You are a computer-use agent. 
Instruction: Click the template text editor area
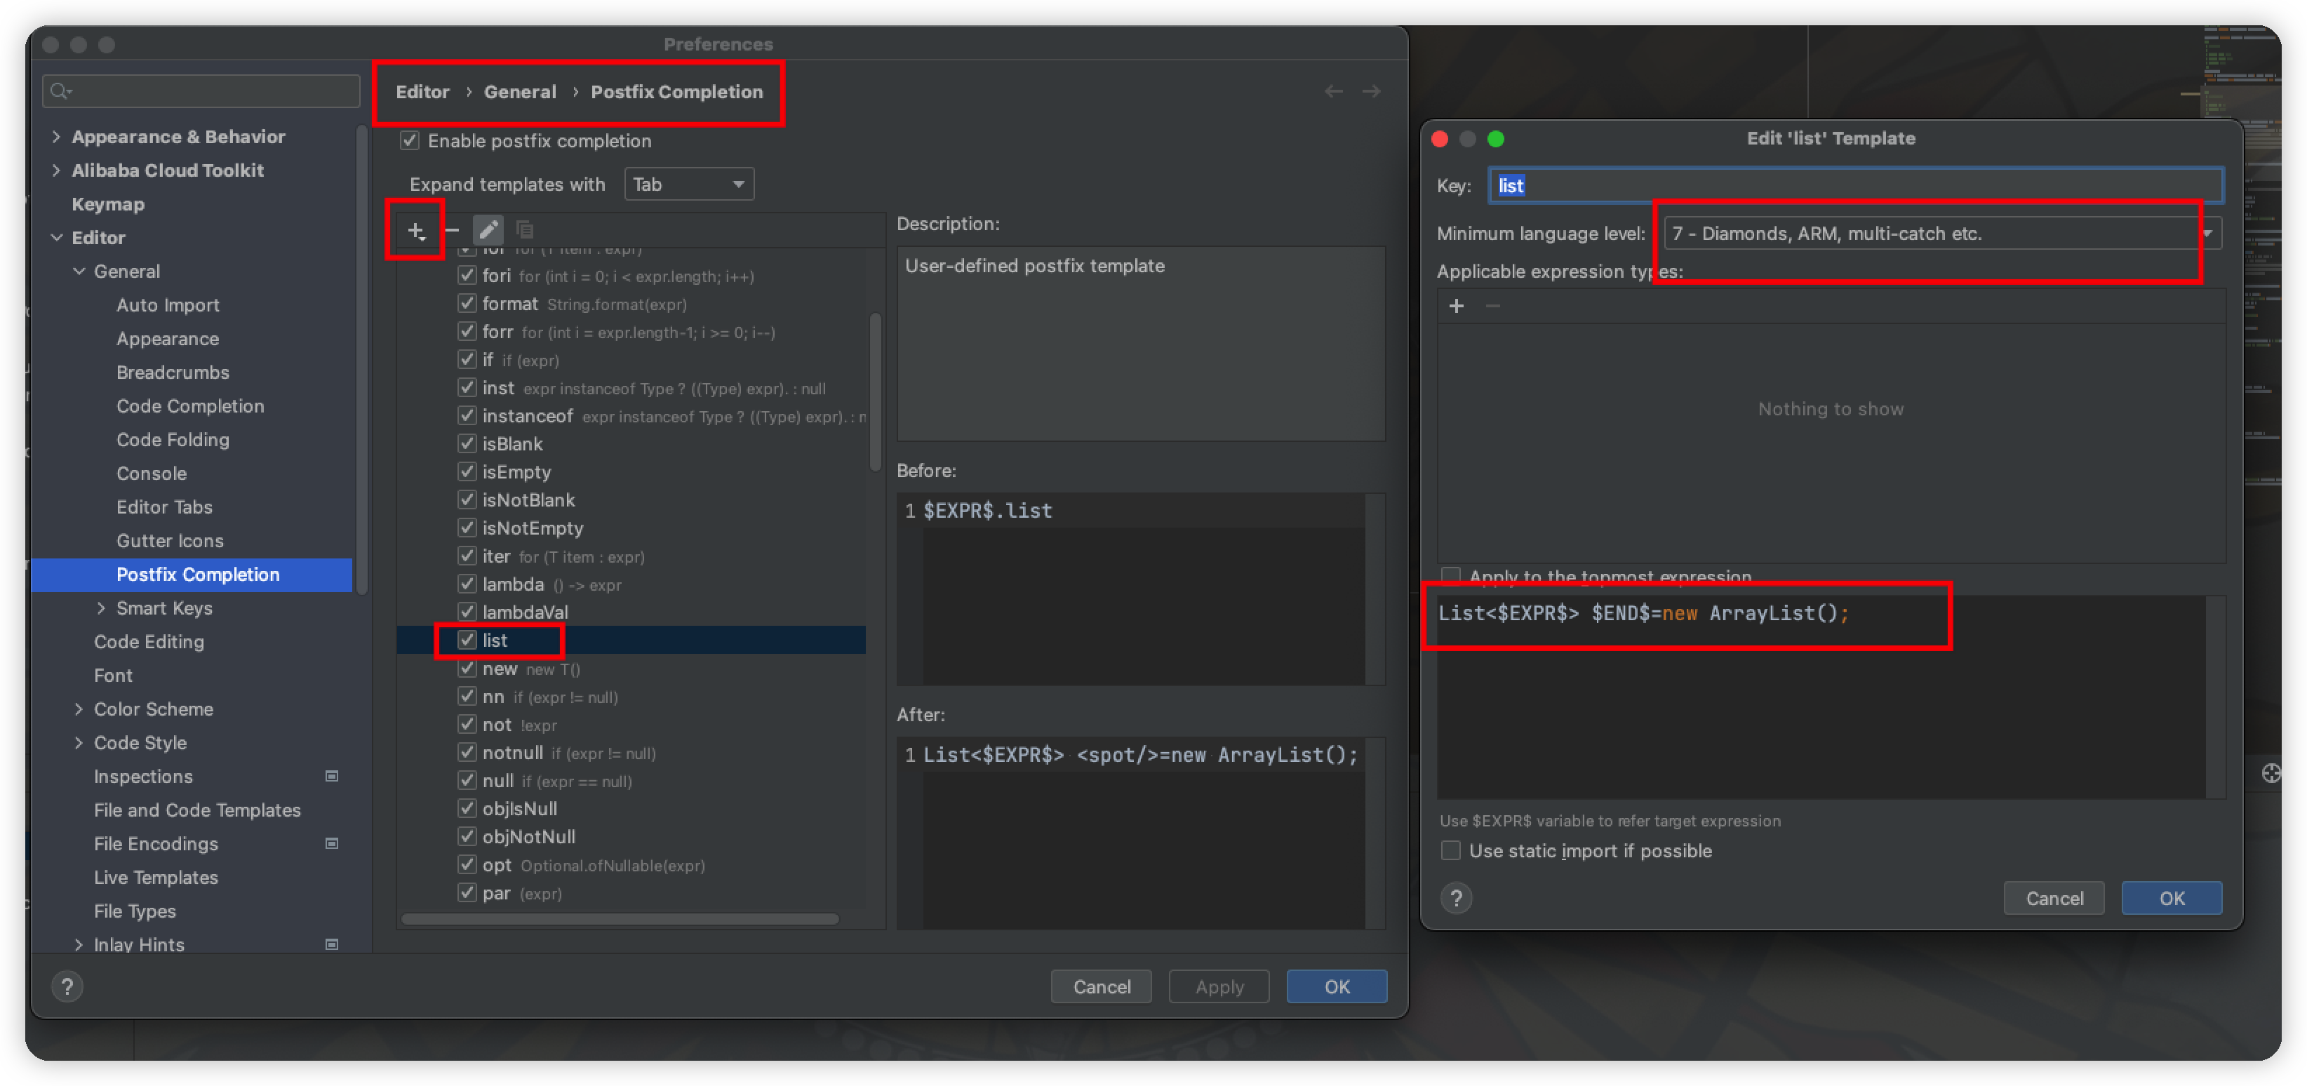(x=1821, y=698)
